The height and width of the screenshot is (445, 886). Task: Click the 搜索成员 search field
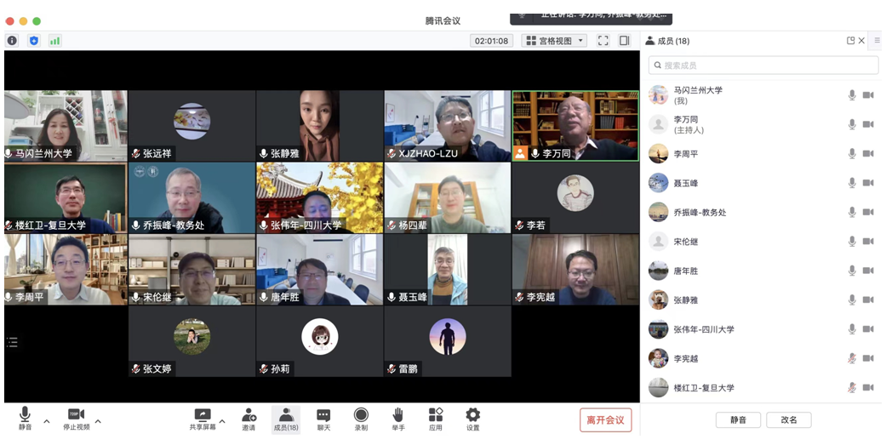[x=763, y=66]
